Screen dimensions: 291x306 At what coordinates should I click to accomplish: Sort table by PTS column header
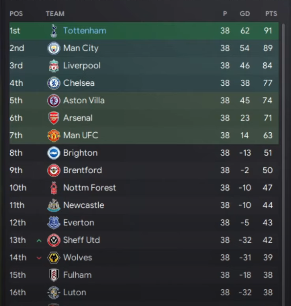pos(271,14)
